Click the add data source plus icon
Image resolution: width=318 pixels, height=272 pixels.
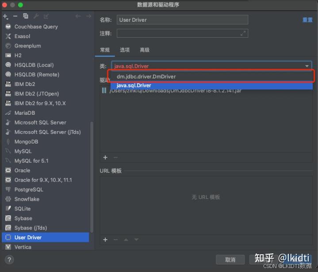click(5, 16)
